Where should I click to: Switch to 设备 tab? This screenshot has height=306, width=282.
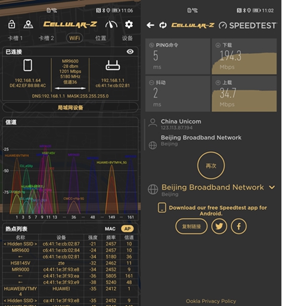click(x=127, y=38)
